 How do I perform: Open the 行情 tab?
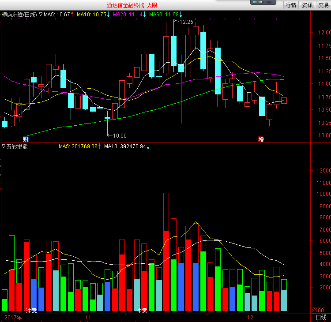click(x=291, y=5)
